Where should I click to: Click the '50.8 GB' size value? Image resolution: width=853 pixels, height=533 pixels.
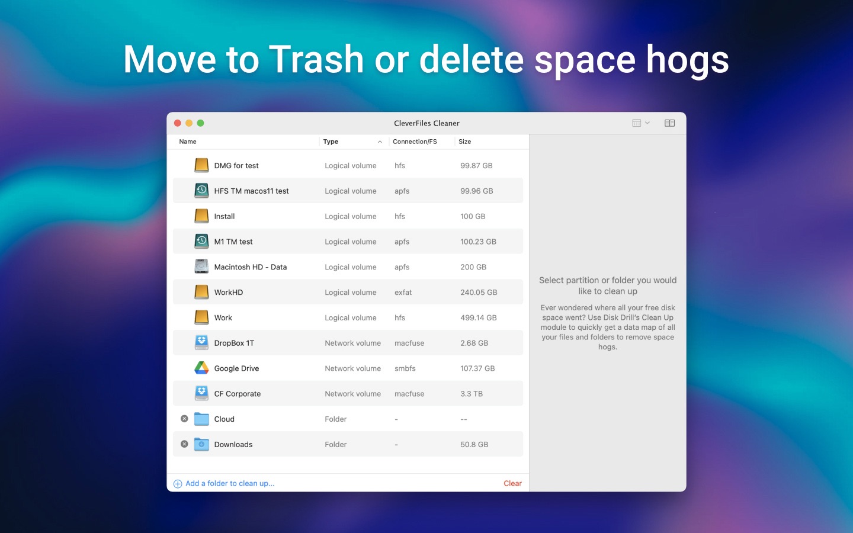coord(474,444)
